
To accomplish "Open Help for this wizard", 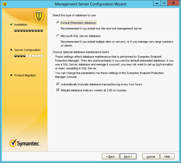I will coord(167,157).
